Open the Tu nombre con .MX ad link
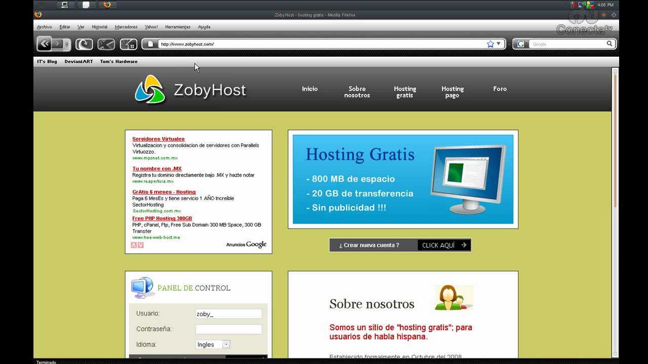The height and width of the screenshot is (364, 648). 157,169
